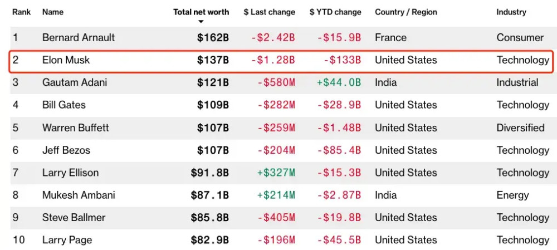Sort by $ YTD change column
Image resolution: width=557 pixels, height=250 pixels.
335,12
